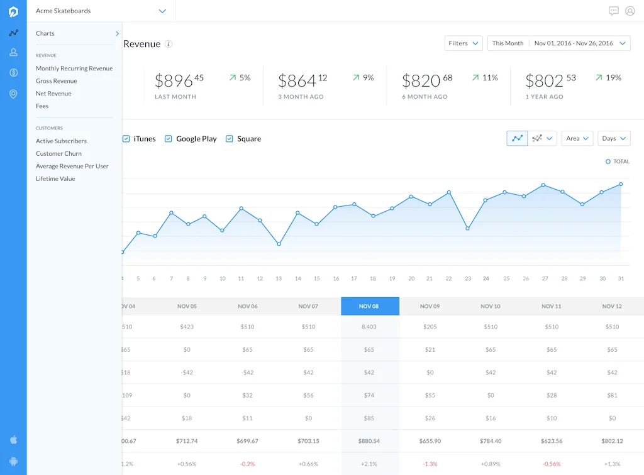
Task: Open Net Revenue menu item
Action: pos(53,94)
